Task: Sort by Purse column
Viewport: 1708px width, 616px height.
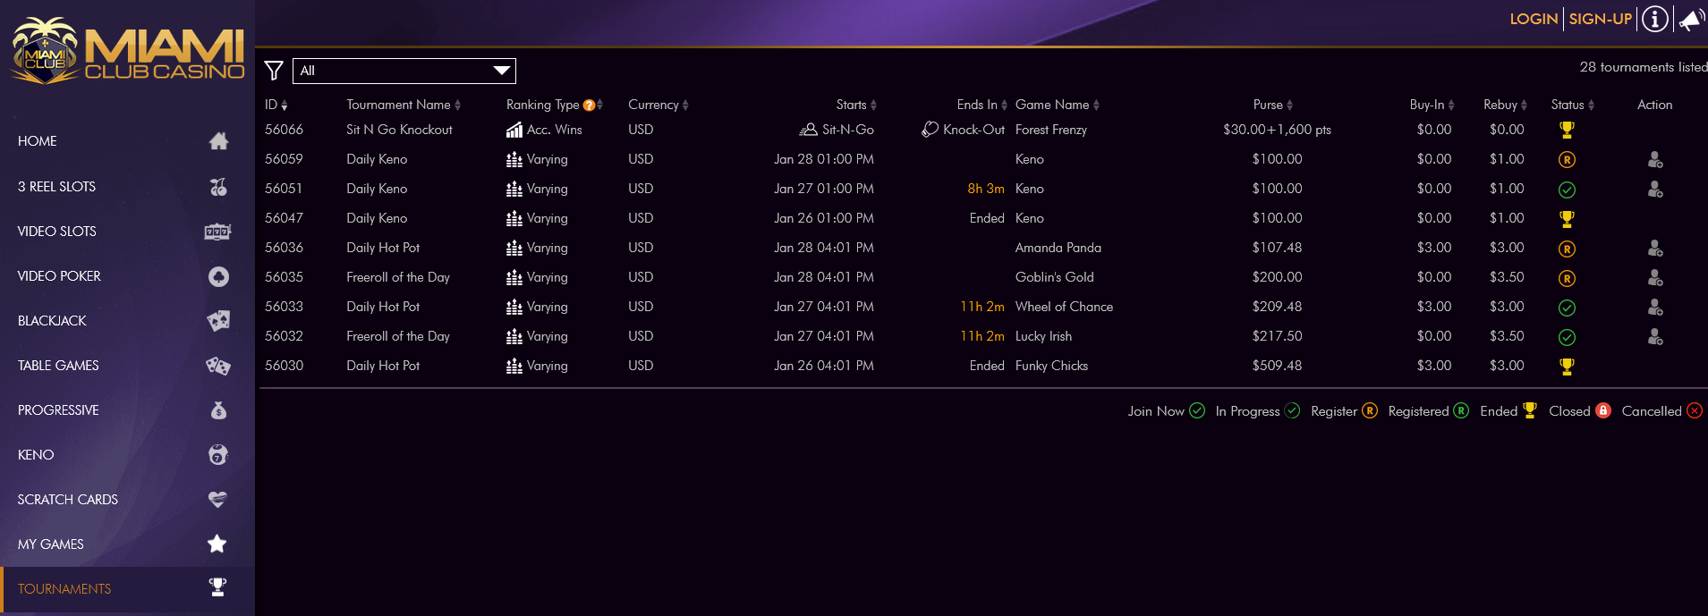Action: (1273, 105)
